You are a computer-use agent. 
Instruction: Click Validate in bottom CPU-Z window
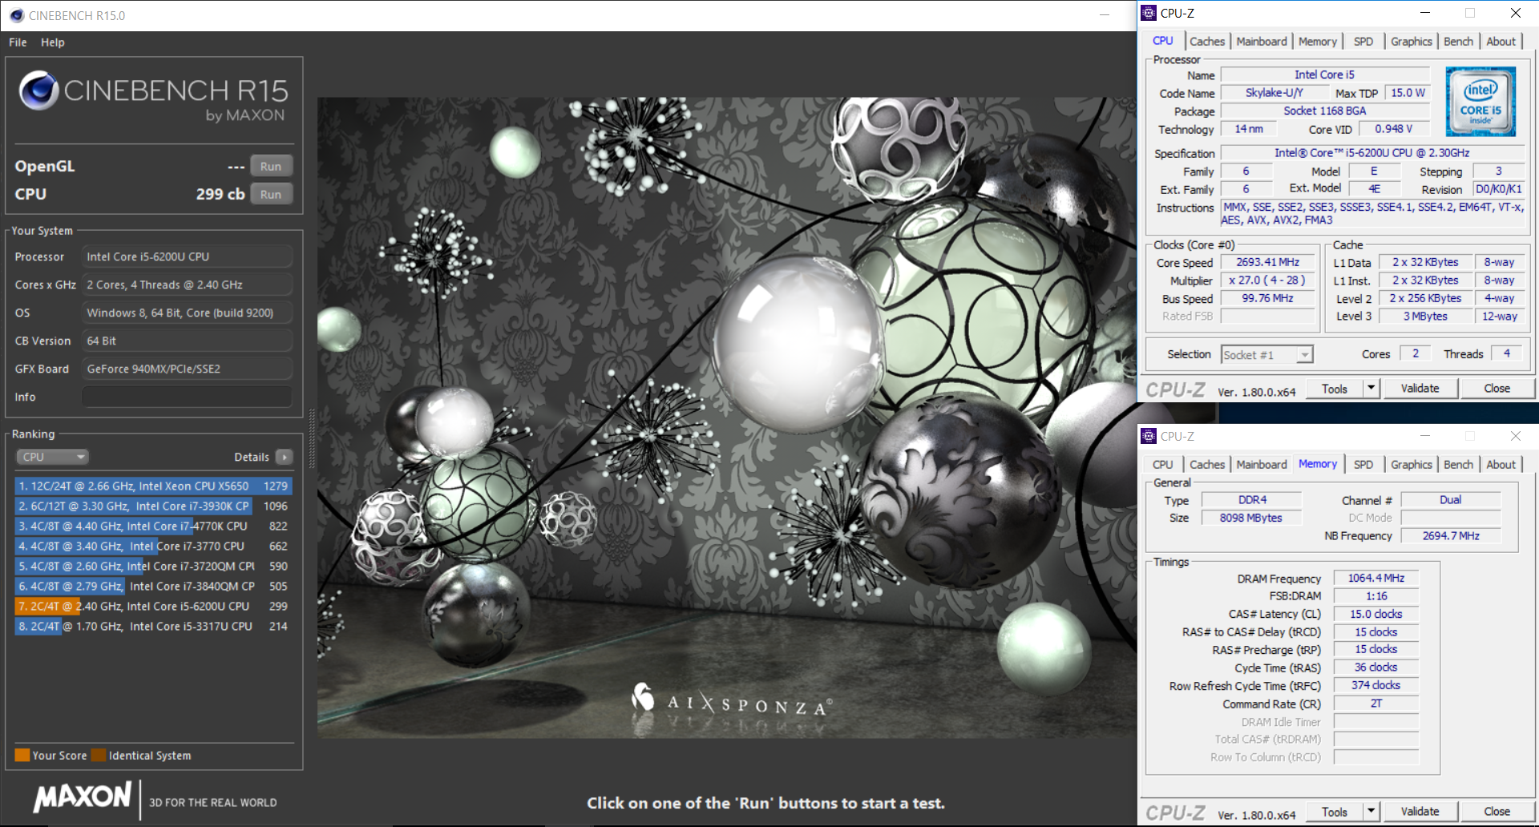click(1420, 812)
